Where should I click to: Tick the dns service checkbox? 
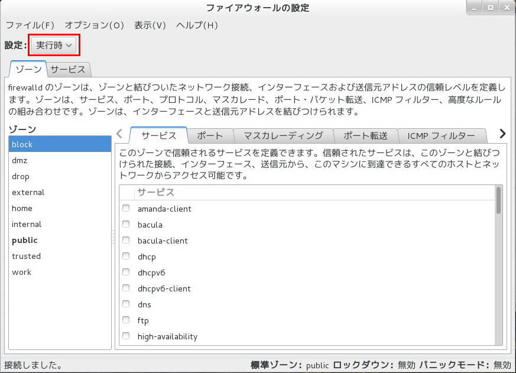pos(126,304)
